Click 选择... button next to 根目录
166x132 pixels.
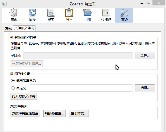[145, 55]
